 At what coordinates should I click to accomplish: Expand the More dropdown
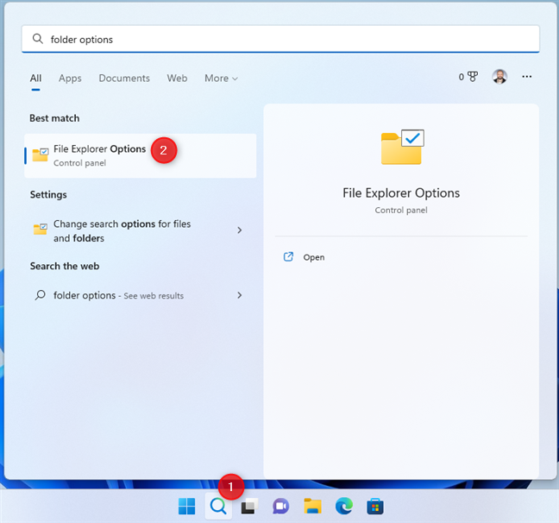tap(221, 79)
